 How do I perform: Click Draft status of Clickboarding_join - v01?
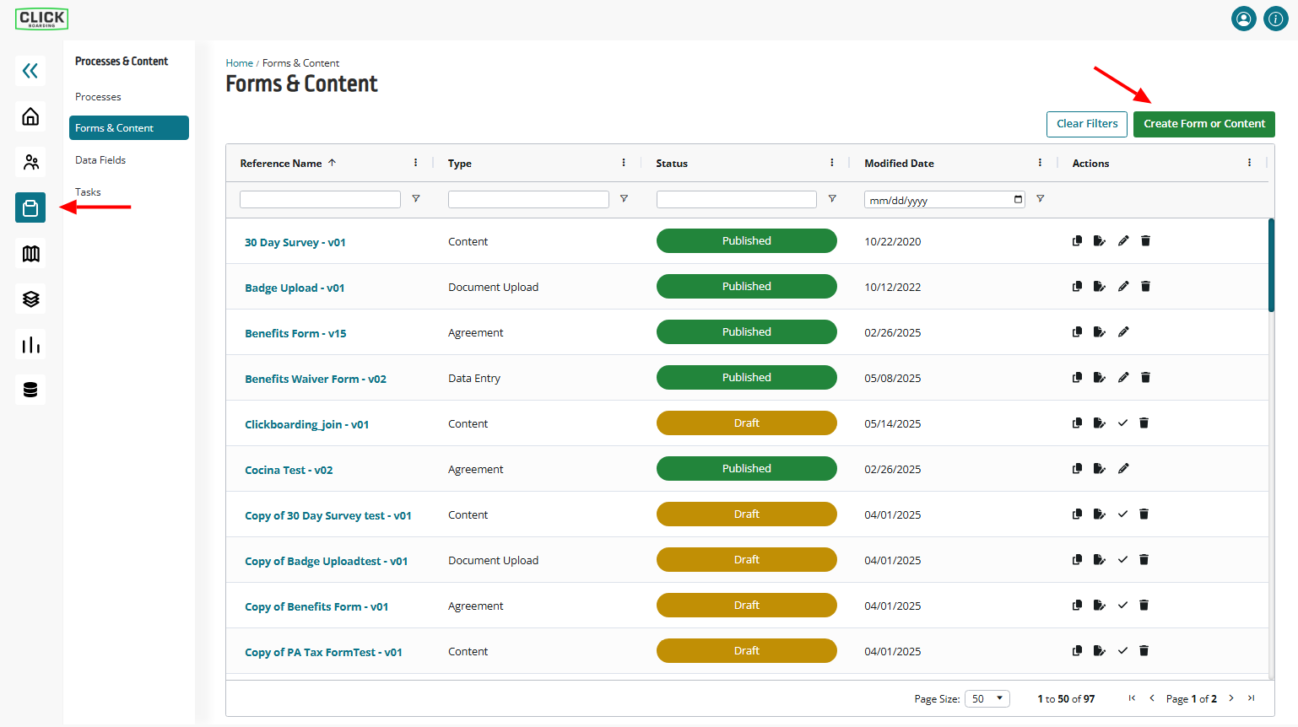point(747,423)
